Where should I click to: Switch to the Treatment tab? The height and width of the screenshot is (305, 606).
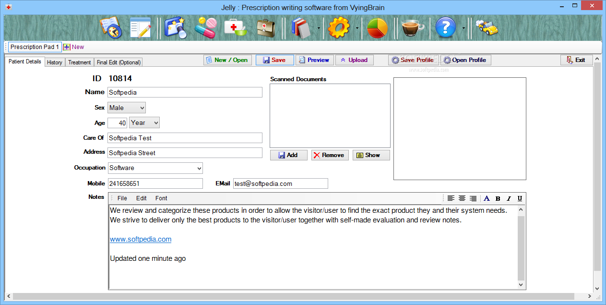point(80,62)
